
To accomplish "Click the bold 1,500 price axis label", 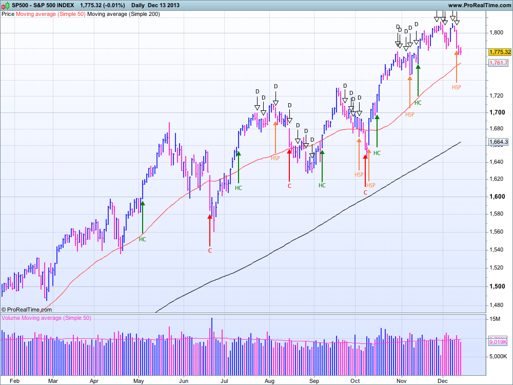I will 497,286.
